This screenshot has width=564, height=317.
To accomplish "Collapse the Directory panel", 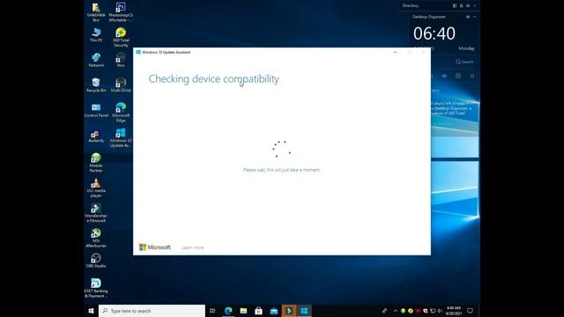I will 474,6.
